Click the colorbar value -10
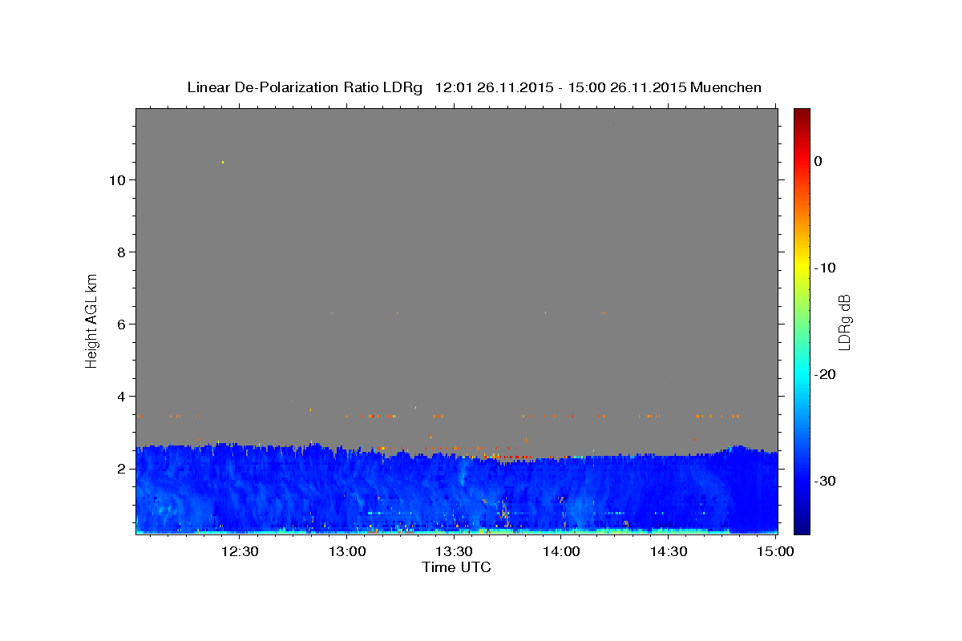The image size is (962, 641). coord(826,268)
